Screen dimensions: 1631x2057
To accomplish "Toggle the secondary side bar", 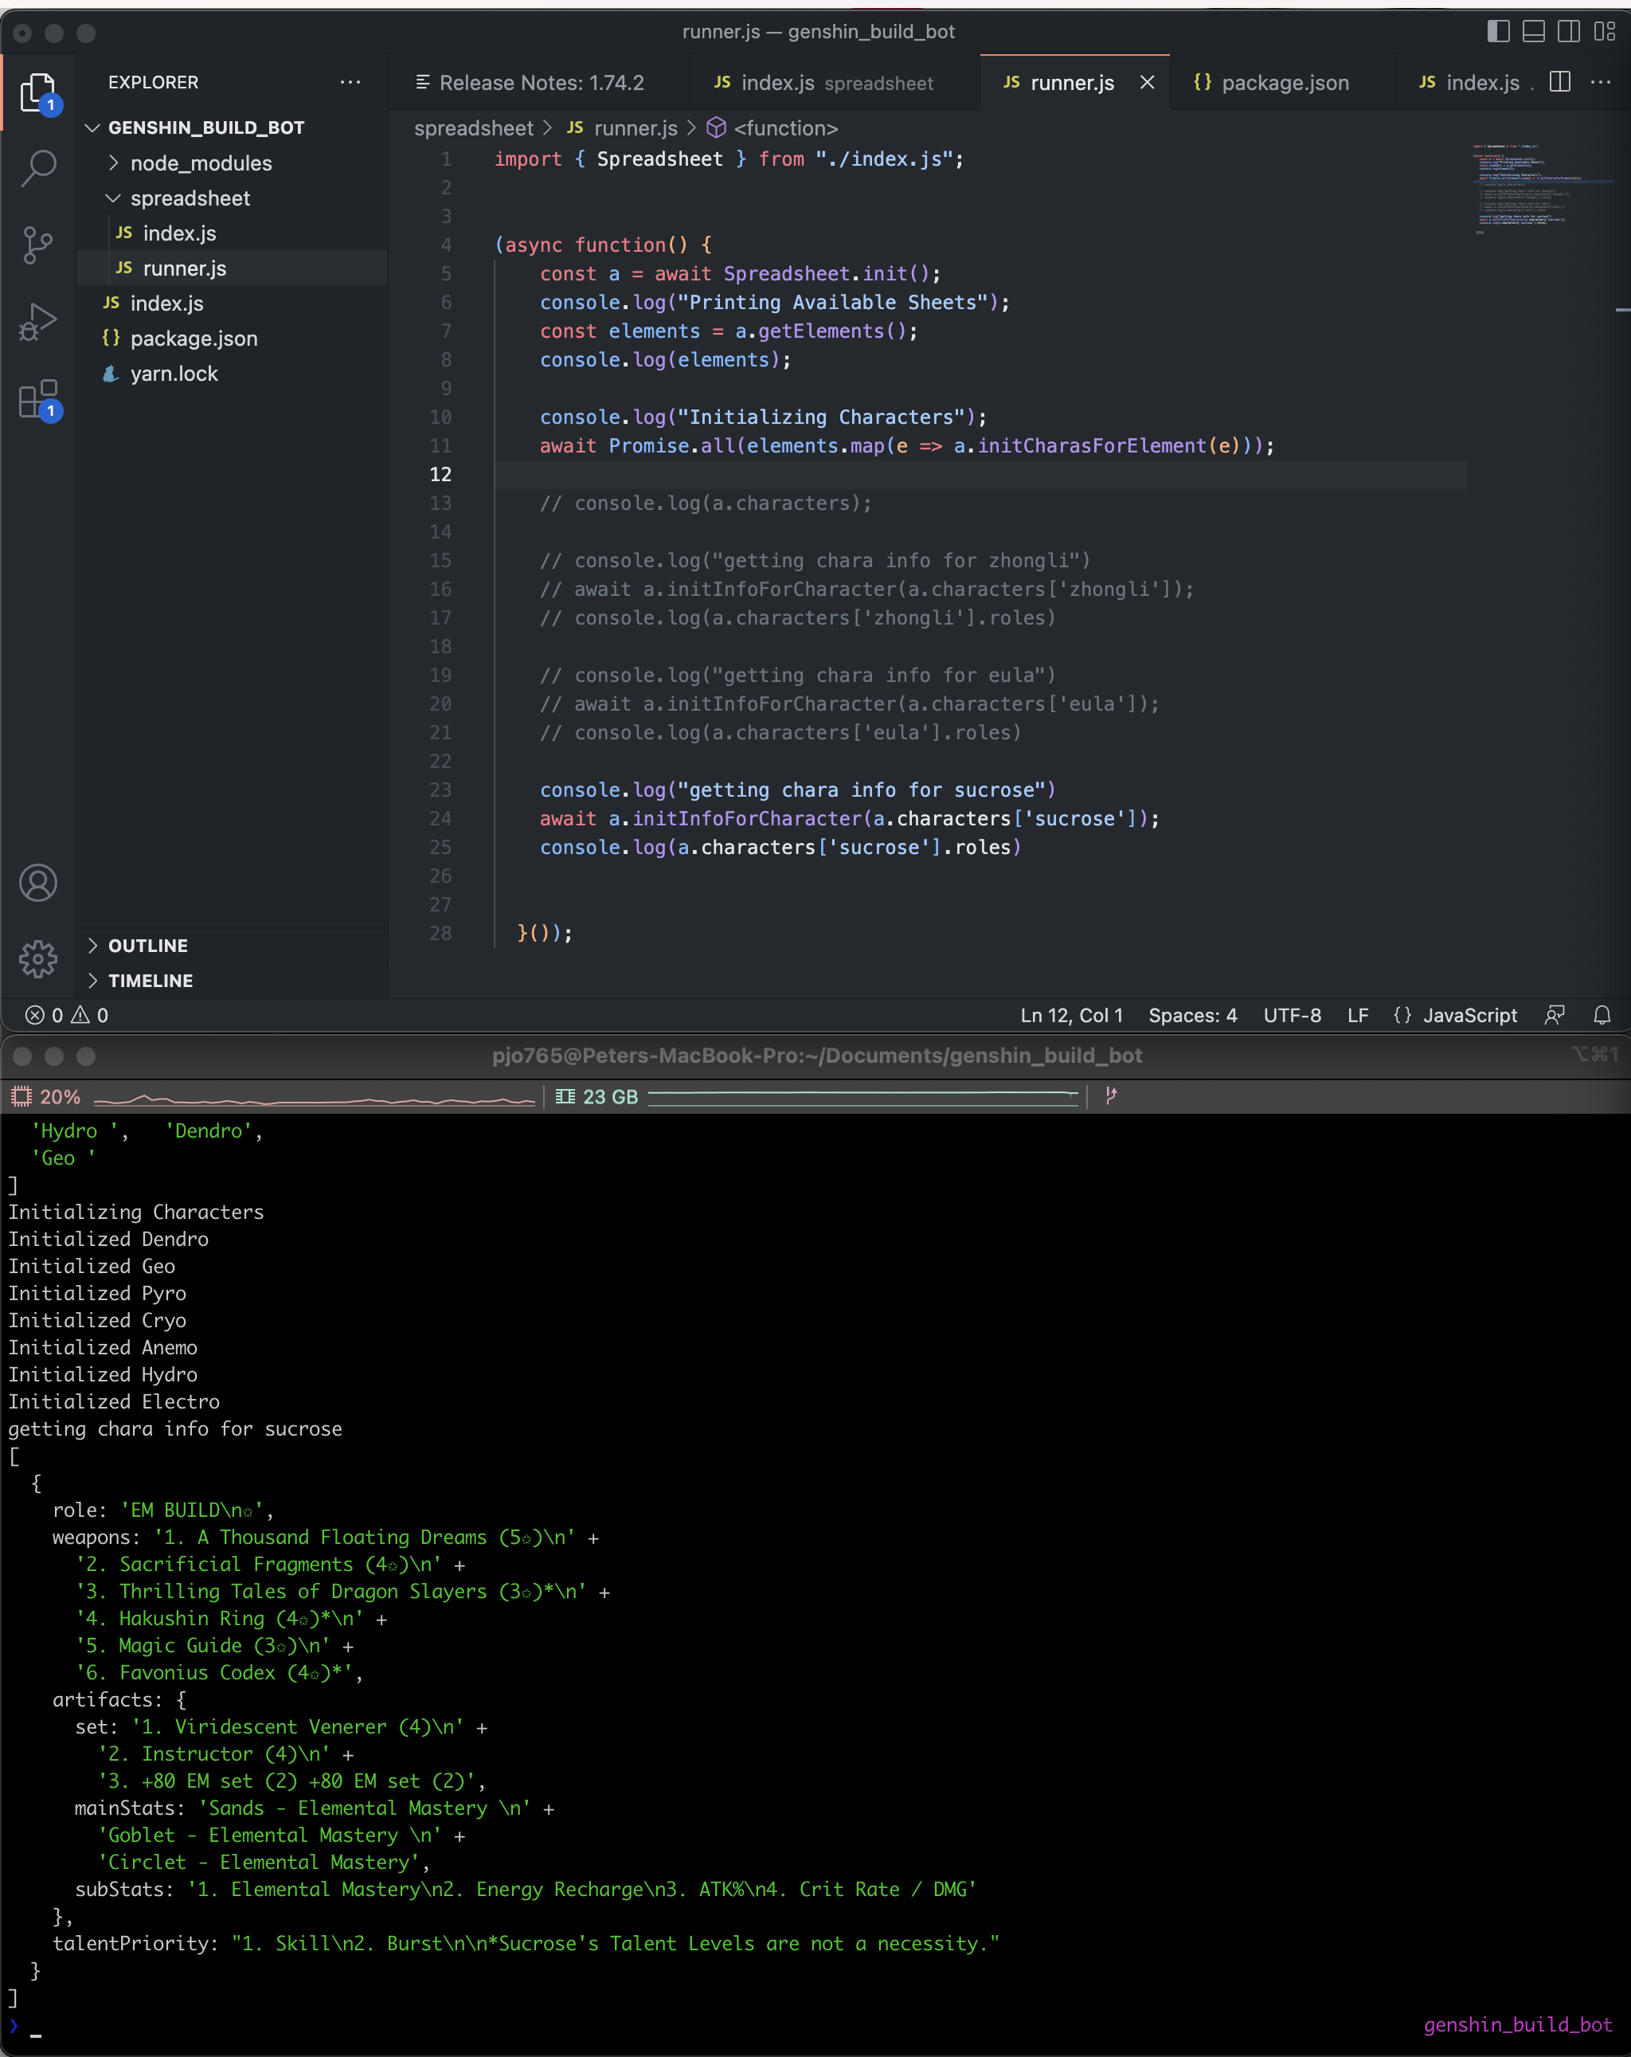I will click(x=1569, y=32).
